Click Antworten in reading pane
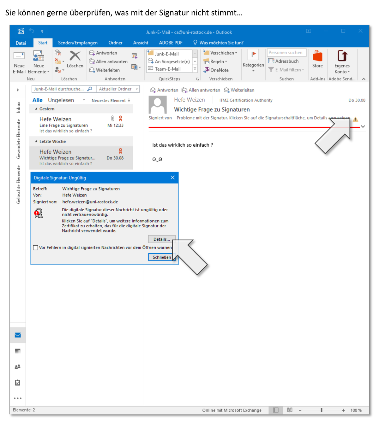The height and width of the screenshot is (421, 379). [164, 90]
